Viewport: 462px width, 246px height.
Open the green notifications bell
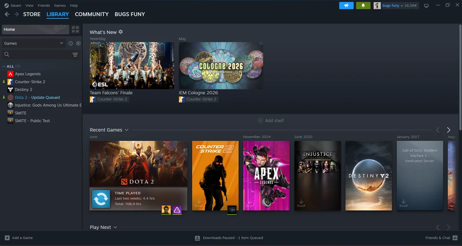pyautogui.click(x=363, y=5)
